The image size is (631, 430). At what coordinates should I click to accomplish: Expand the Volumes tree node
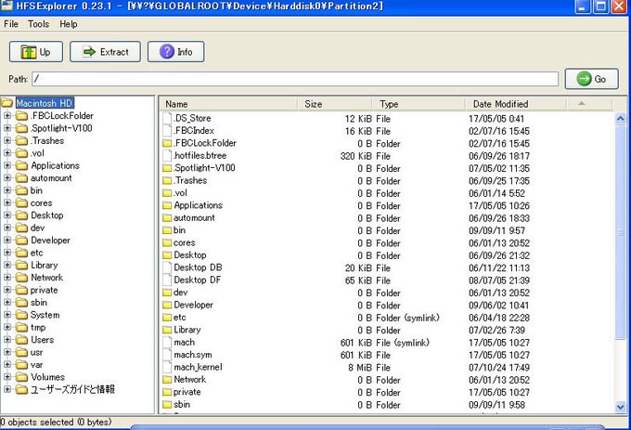[x=7, y=377]
